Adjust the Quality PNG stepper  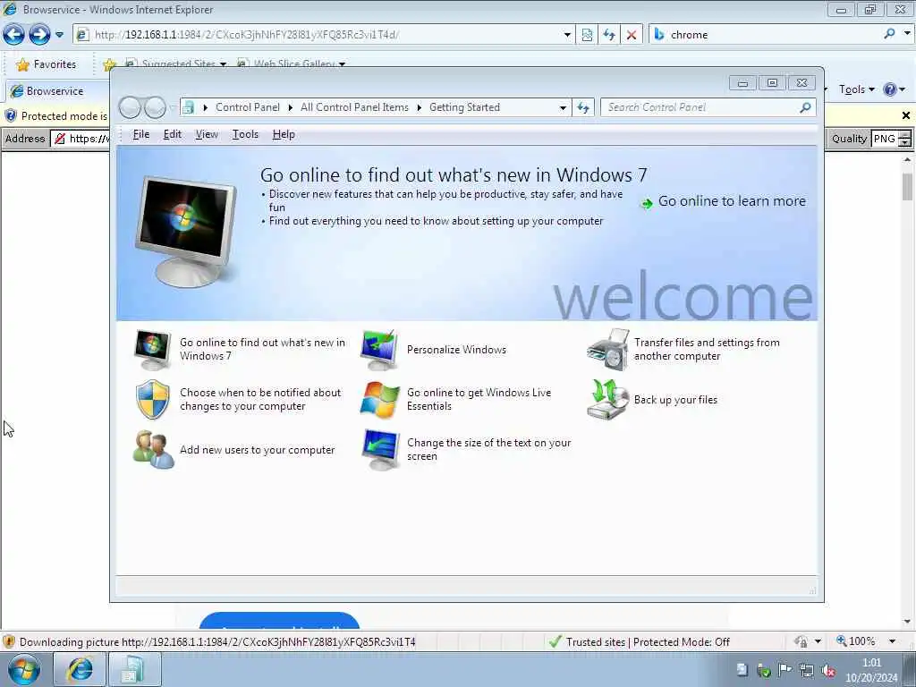[x=905, y=139]
